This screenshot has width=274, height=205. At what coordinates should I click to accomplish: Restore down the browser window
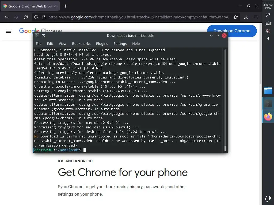tap(249, 6)
